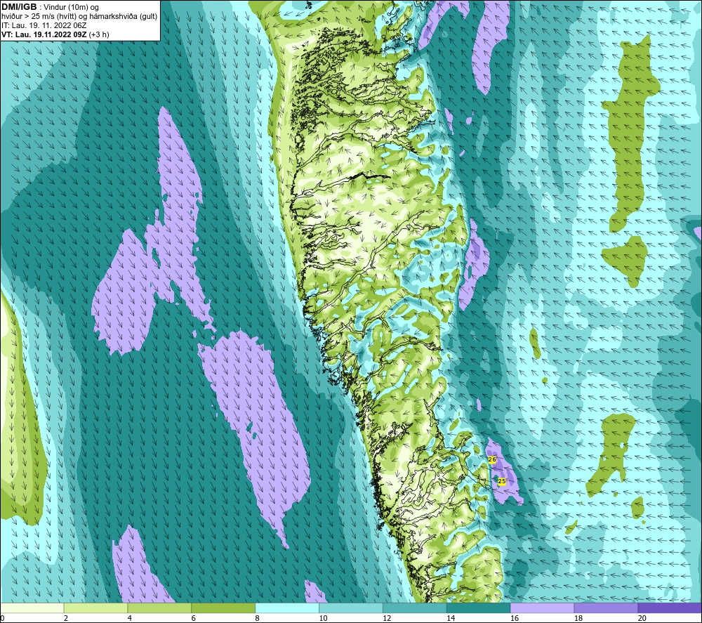The width and height of the screenshot is (702, 623).
Task: Click the '14' scale label
Action: pyautogui.click(x=451, y=619)
